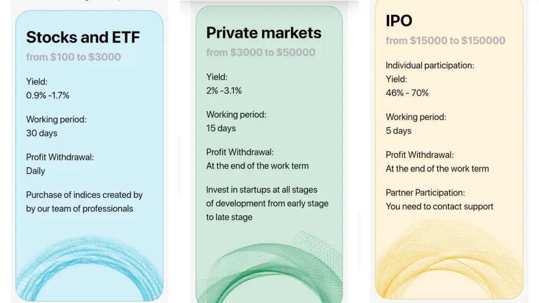The width and height of the screenshot is (539, 303).
Task: Click the 2% -3.1% yield value
Action: (224, 90)
